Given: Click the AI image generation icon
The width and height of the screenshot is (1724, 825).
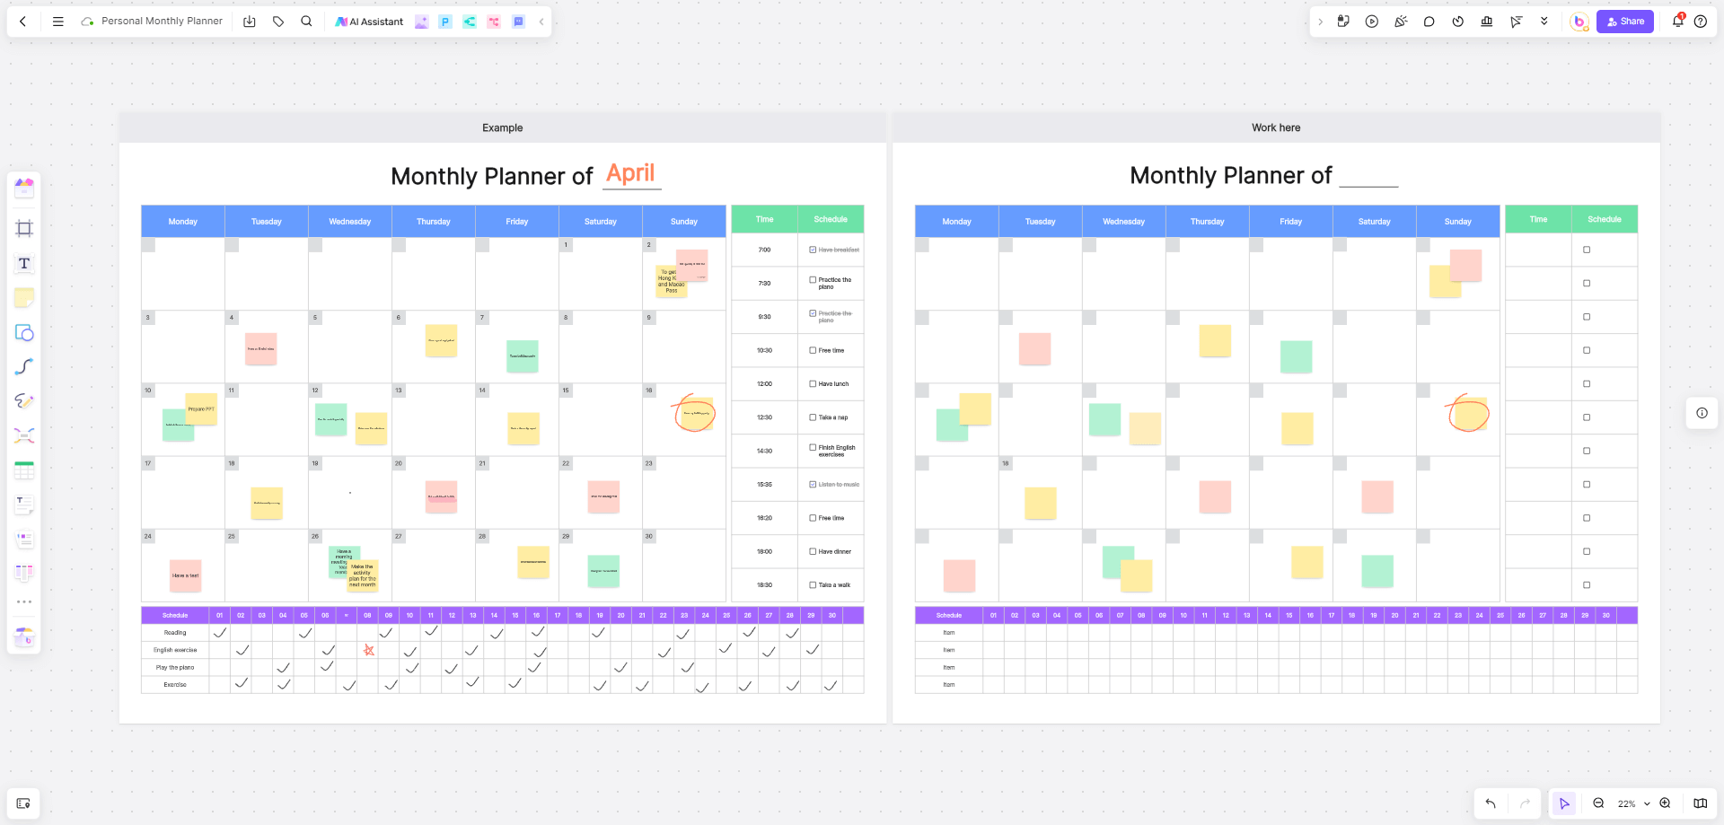Looking at the screenshot, I should (421, 22).
